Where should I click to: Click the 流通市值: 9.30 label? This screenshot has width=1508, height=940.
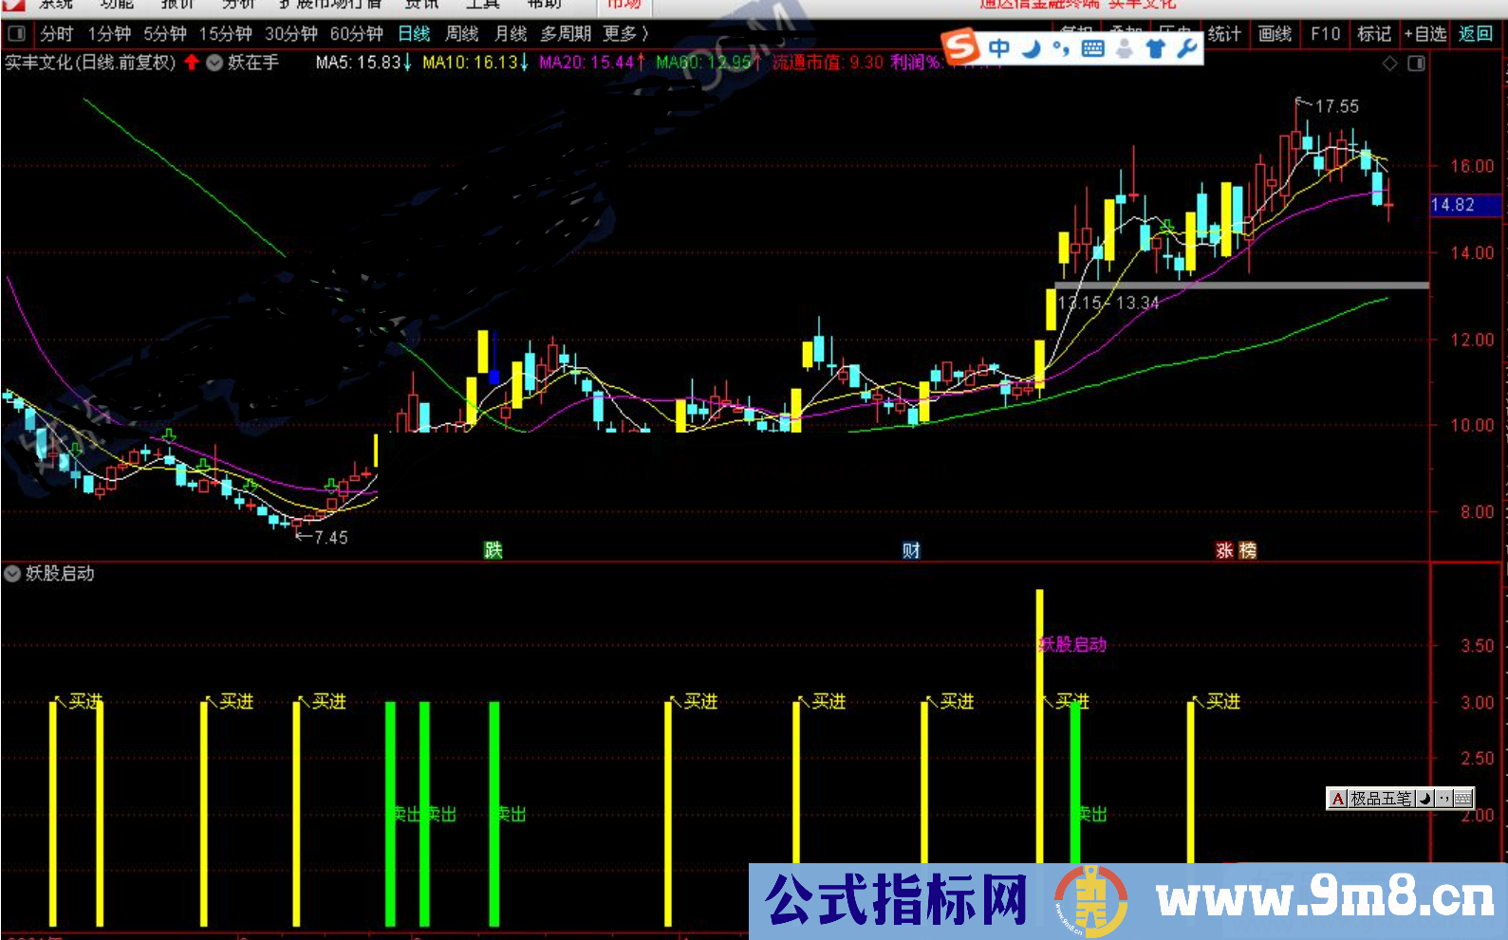pos(828,63)
